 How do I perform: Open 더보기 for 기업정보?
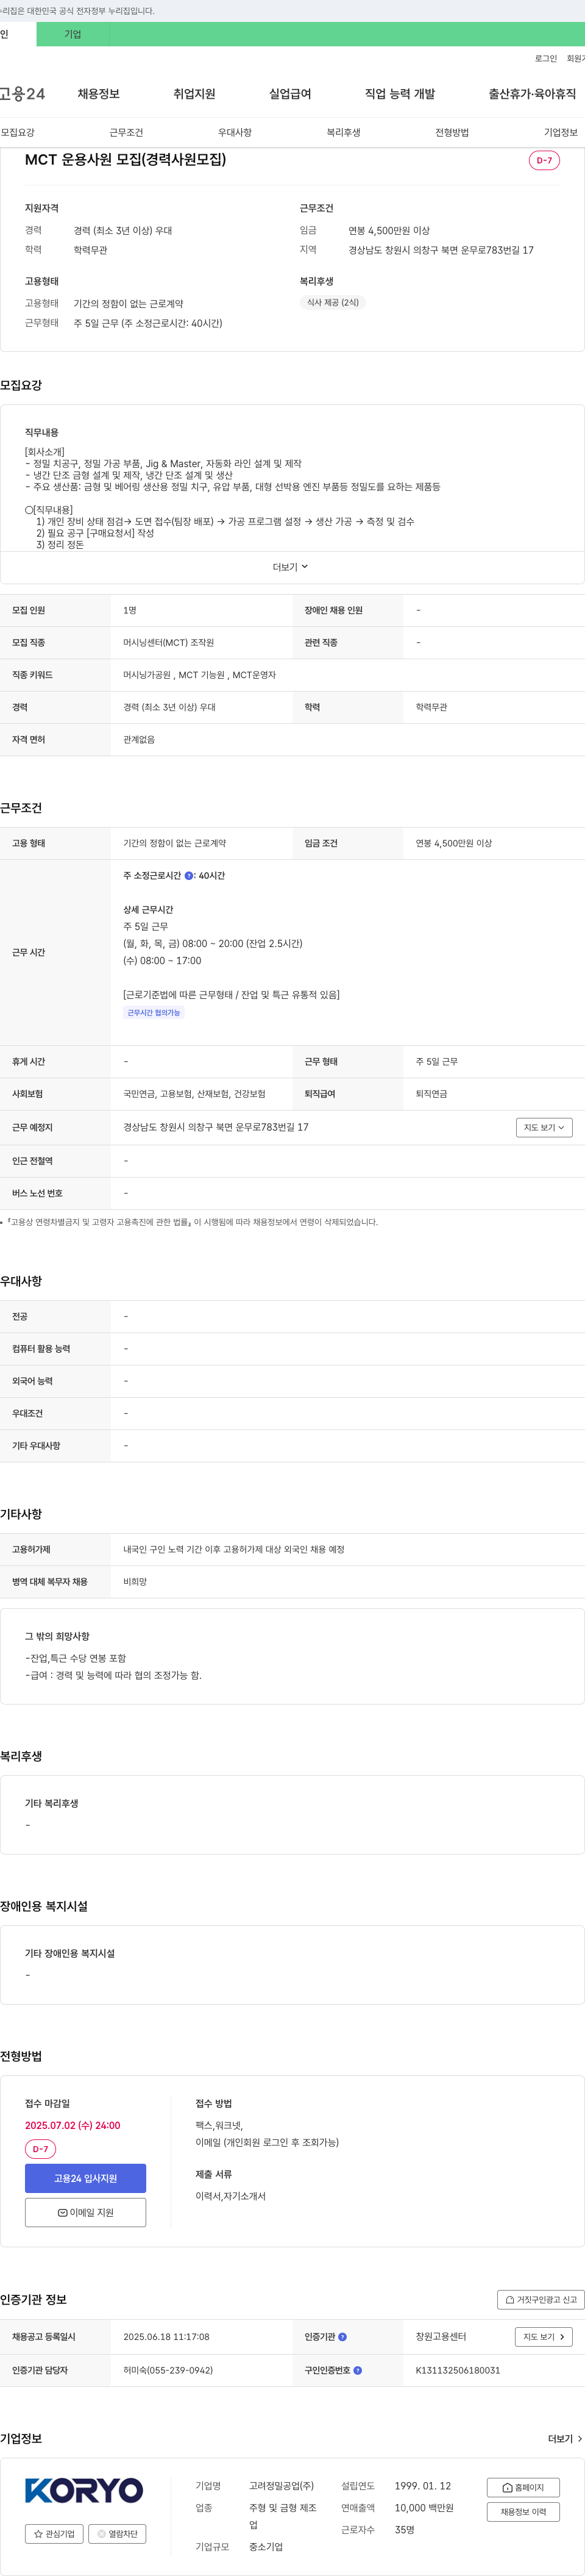tap(565, 2439)
